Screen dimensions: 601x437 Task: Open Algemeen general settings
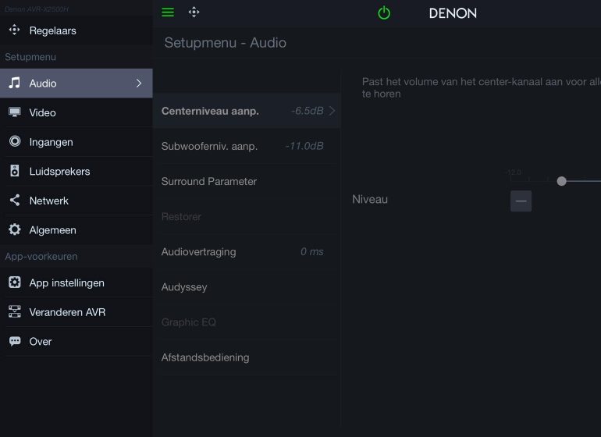tap(52, 230)
